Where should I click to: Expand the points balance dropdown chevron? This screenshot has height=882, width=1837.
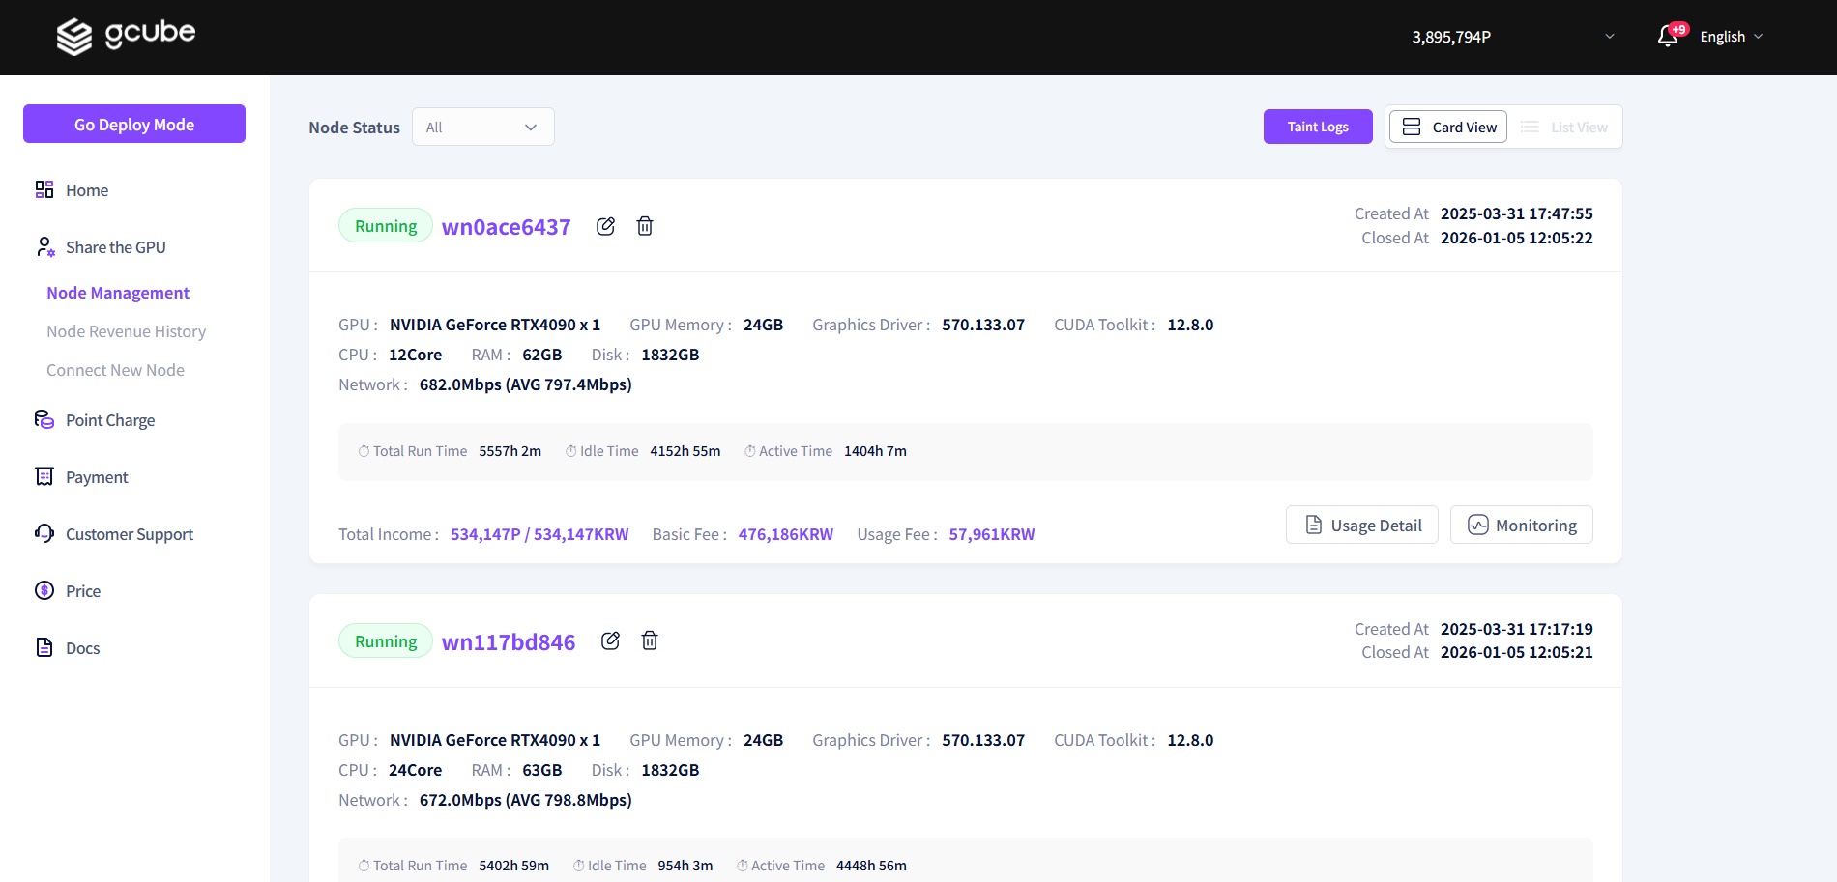point(1610,37)
